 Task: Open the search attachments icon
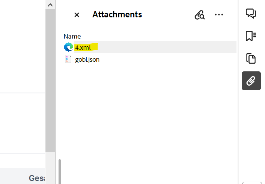200,15
